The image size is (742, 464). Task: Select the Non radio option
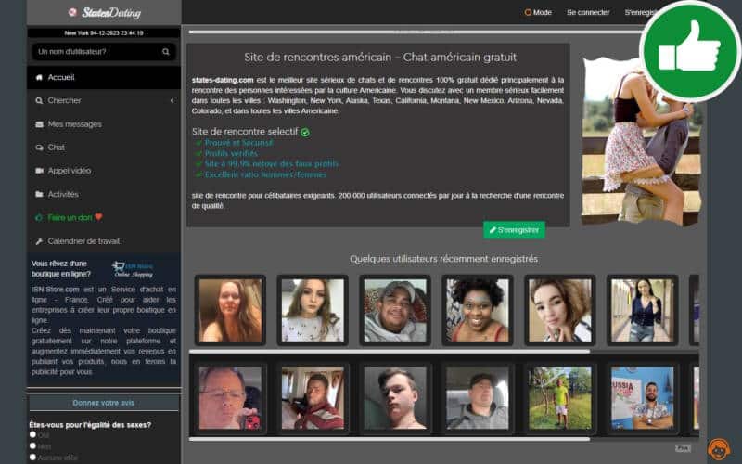pyautogui.click(x=32, y=445)
